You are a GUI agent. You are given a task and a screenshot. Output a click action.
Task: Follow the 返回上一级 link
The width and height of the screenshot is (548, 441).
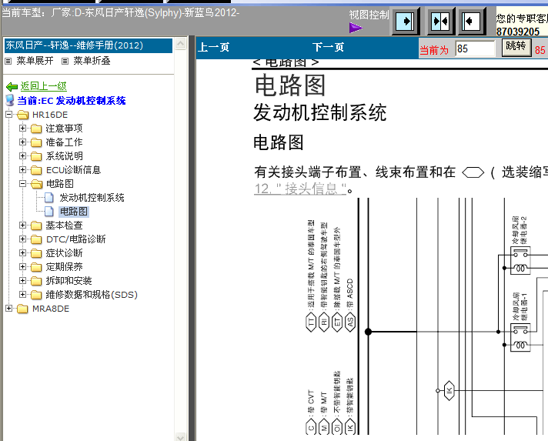pos(43,86)
